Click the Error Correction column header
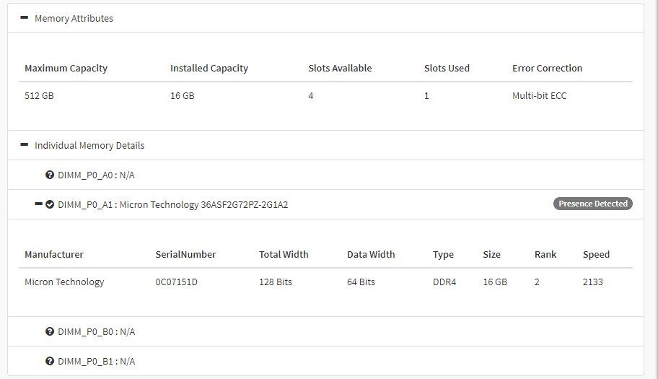 547,68
